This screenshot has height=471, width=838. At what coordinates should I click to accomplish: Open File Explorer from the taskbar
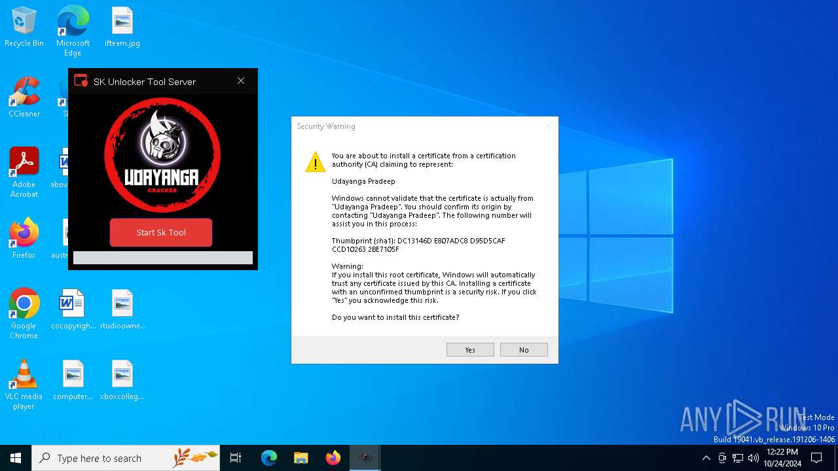point(301,458)
